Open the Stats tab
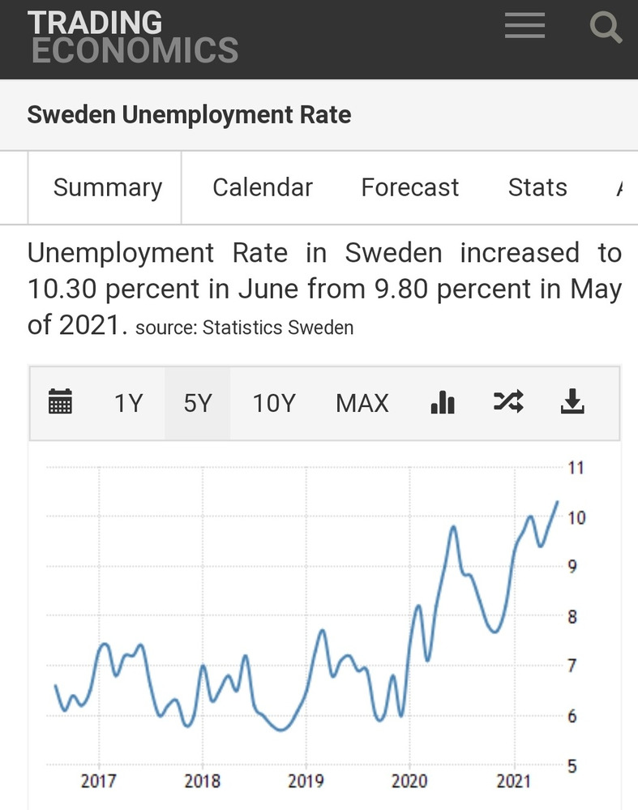This screenshot has height=810, width=638. point(537,187)
